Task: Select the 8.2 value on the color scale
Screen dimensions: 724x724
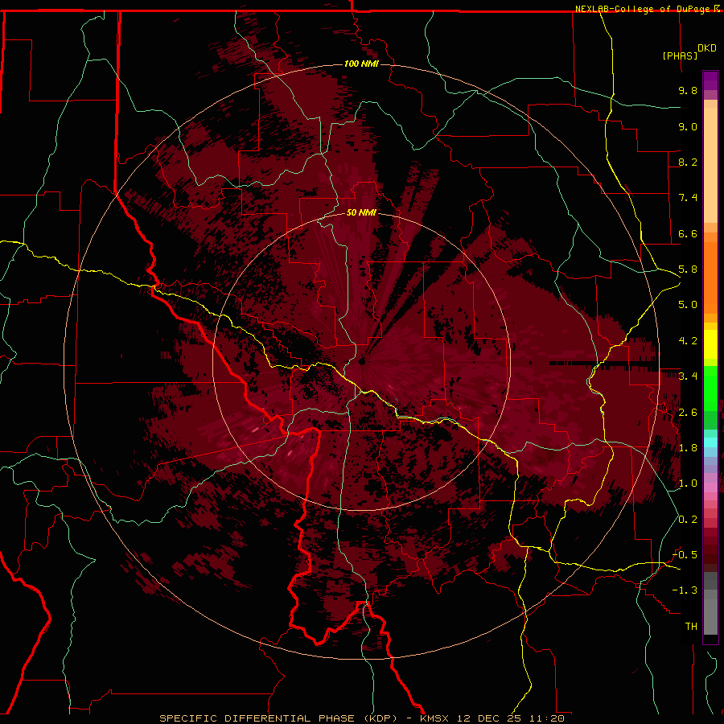Action: [x=688, y=162]
